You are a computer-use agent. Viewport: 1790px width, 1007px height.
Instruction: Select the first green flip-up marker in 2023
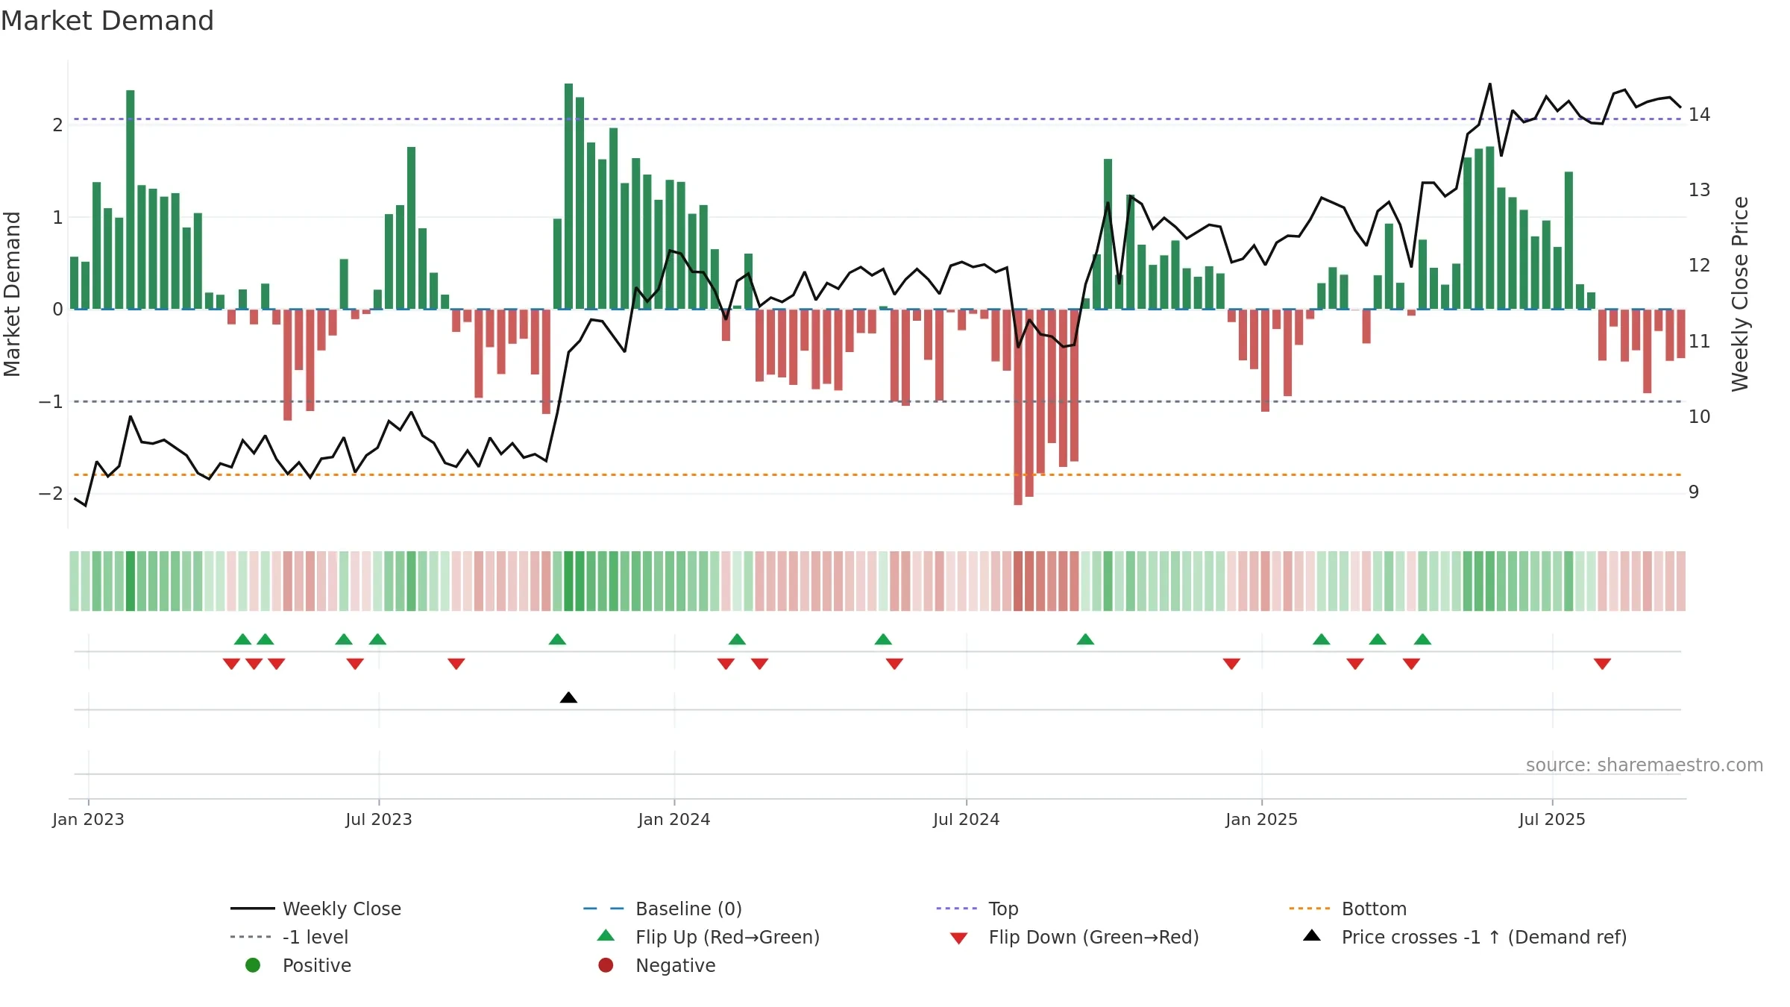tap(242, 639)
